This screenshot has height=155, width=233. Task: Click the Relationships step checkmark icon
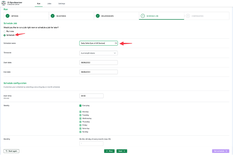98,16
